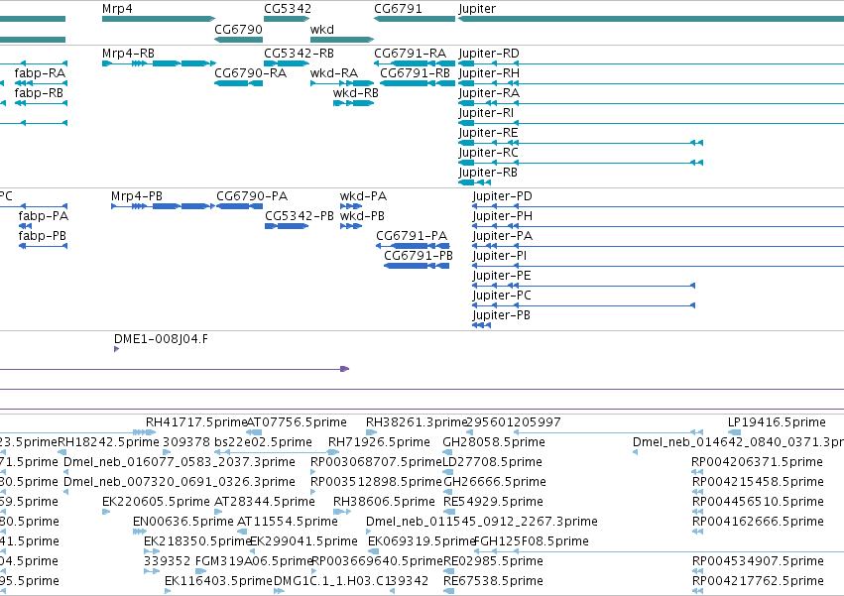Click the LD27708.5prime EST label
The width and height of the screenshot is (844, 596).
pos(492,462)
